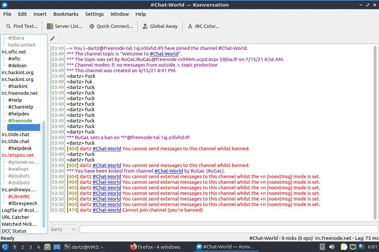The width and height of the screenshot is (379, 252).
Task: Open the Window menu
Action: click(120, 14)
